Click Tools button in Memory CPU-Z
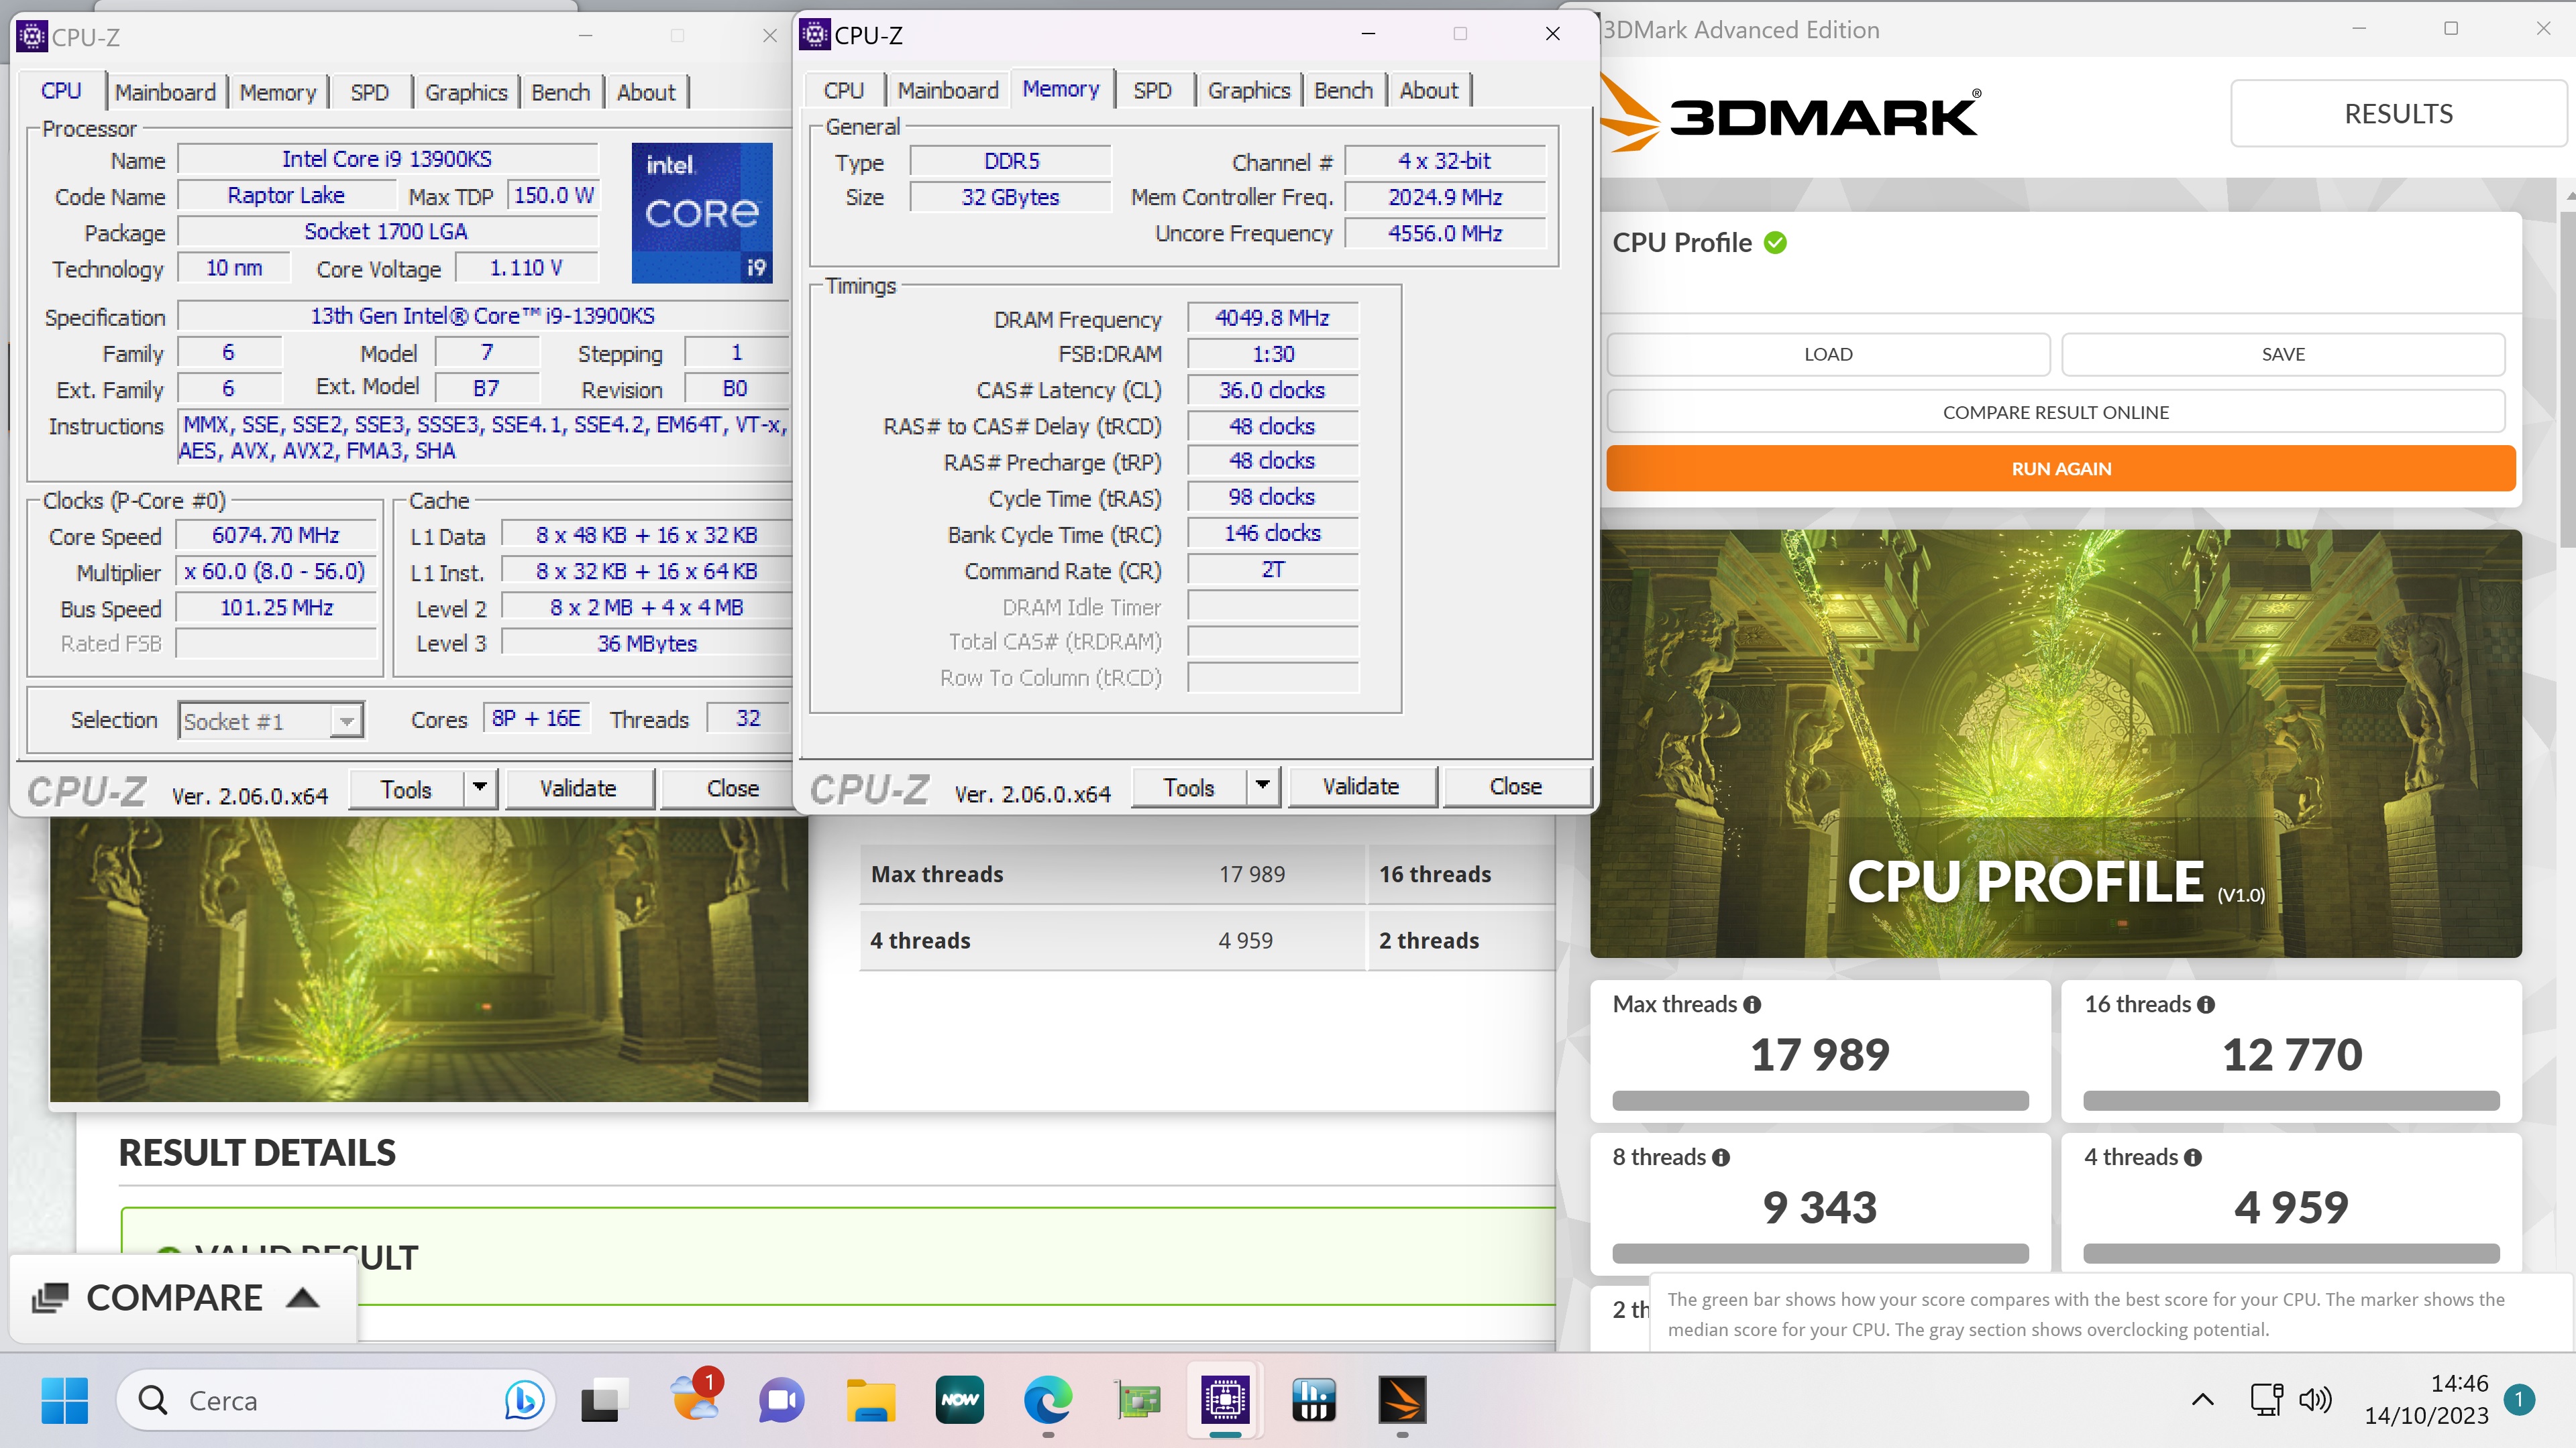2576x1448 pixels. (x=1190, y=786)
